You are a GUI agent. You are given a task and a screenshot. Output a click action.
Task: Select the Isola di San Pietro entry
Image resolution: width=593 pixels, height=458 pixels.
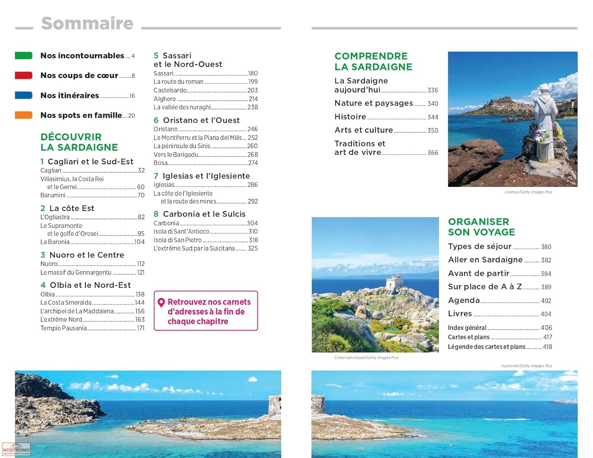(206, 240)
